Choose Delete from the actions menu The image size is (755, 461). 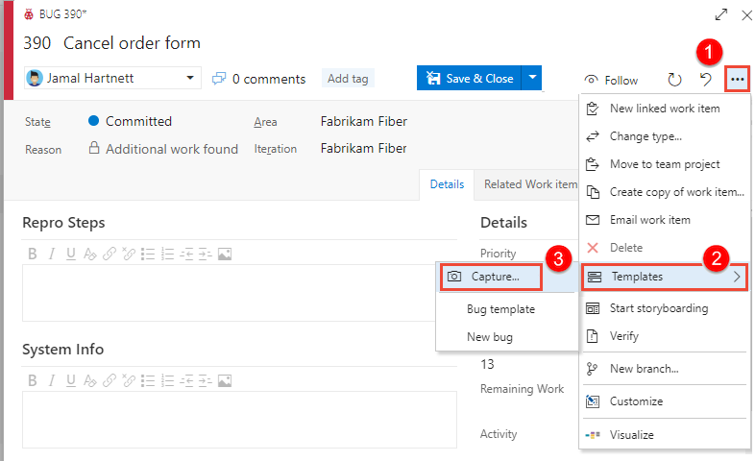coord(626,248)
